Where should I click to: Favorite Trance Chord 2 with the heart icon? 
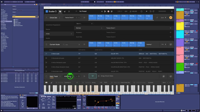pos(171,32)
